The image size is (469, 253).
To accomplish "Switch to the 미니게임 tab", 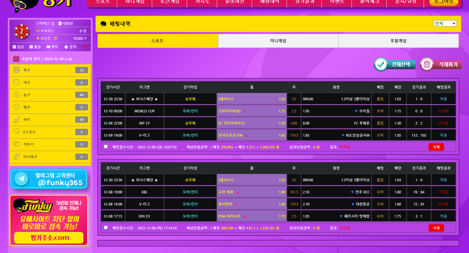I will coord(278,41).
